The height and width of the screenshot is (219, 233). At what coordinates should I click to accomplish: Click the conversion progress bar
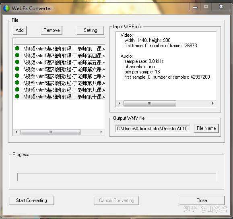pos(117,177)
